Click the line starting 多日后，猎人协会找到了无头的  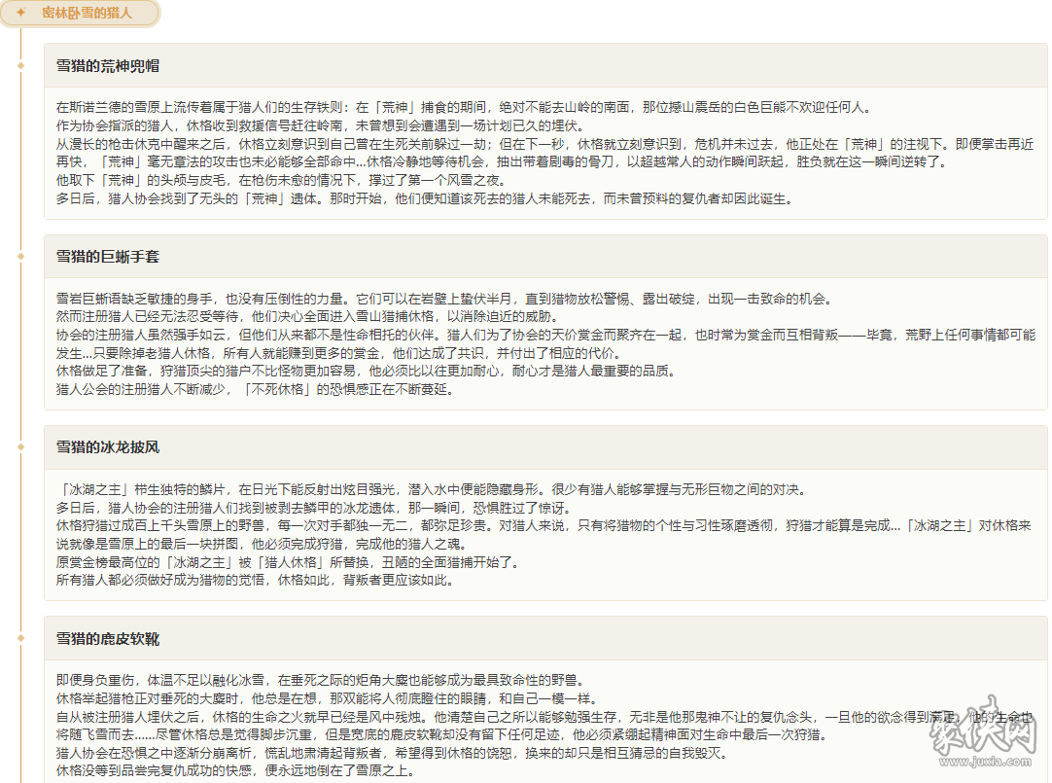(x=425, y=198)
